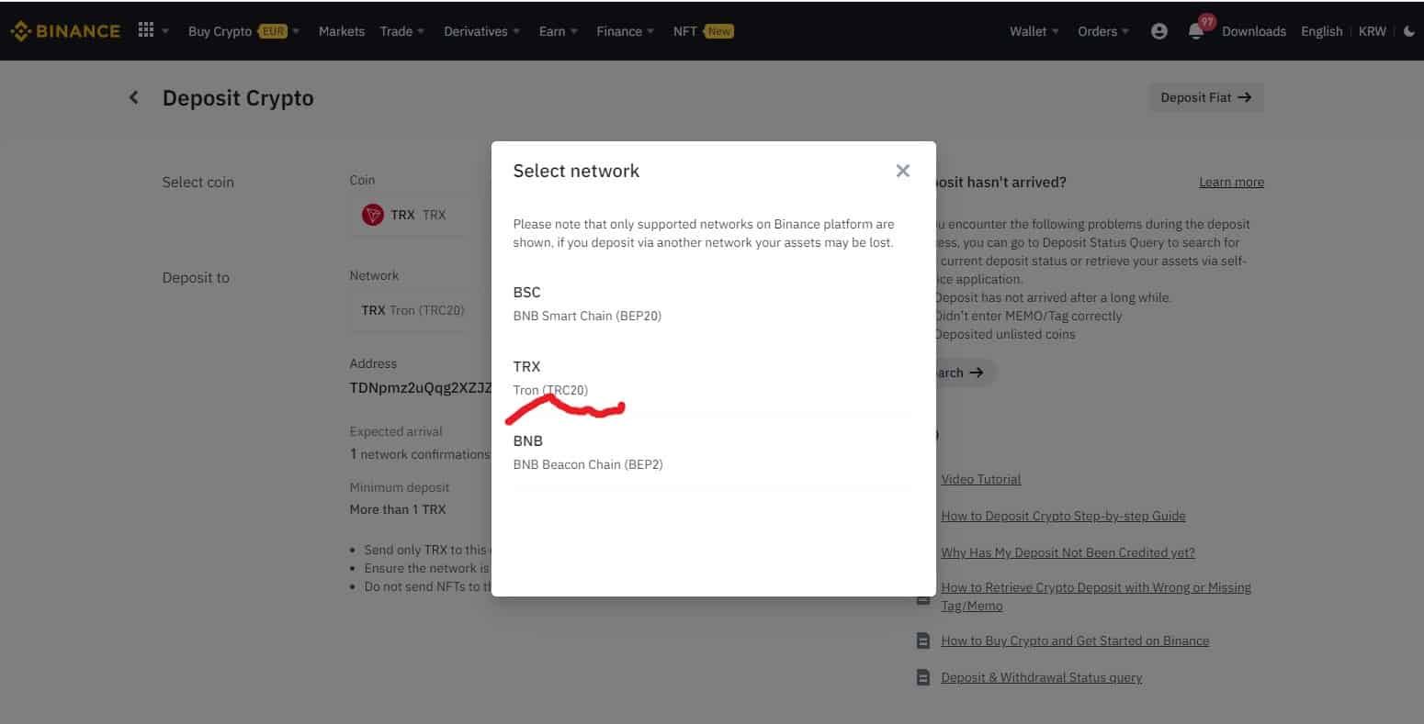Toggle dark mode moon icon
Screen dimensions: 1424x724
pyautogui.click(x=1409, y=31)
